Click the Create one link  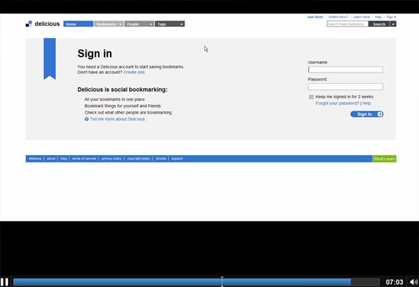[134, 72]
